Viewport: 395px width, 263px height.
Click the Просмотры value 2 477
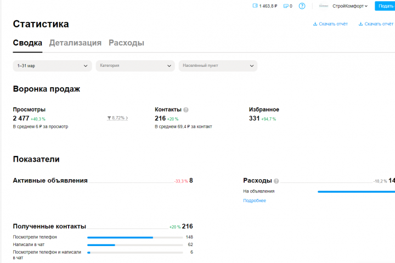tap(21, 118)
